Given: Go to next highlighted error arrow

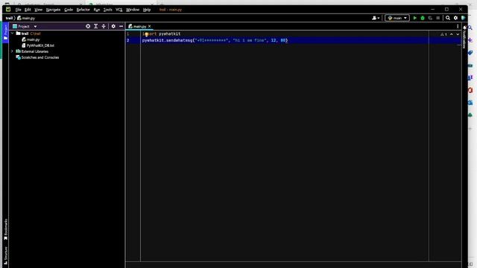Looking at the screenshot, I should [x=458, y=34].
